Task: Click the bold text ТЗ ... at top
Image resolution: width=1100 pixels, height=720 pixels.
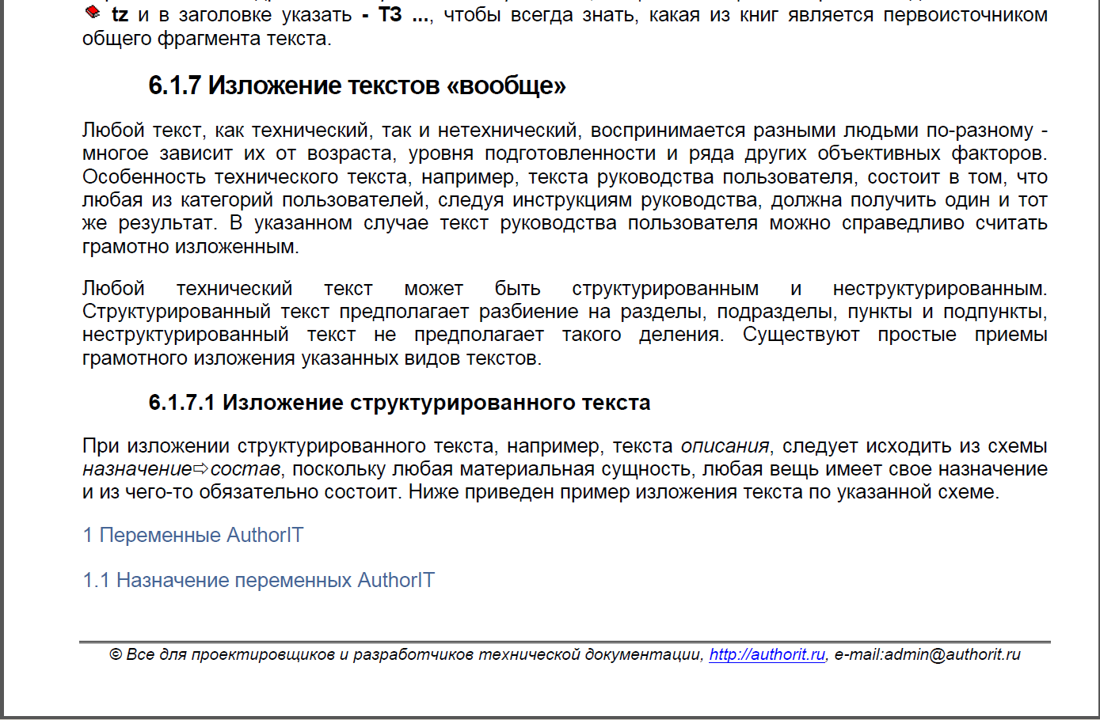Action: pyautogui.click(x=404, y=15)
